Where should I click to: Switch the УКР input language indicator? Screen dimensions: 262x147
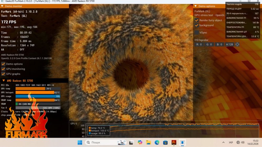231,143
